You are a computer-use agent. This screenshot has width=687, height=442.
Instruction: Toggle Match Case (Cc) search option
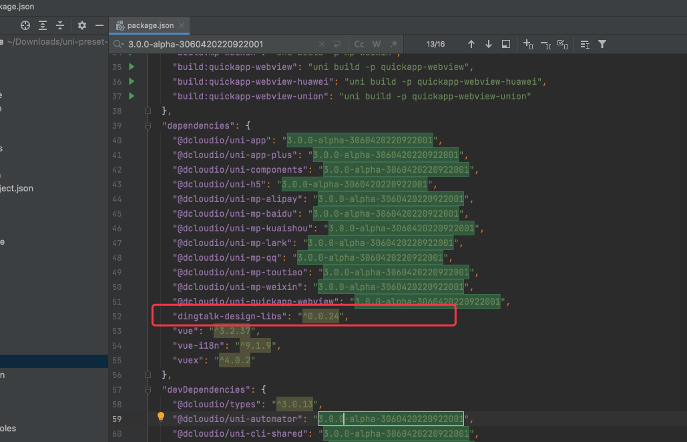359,44
